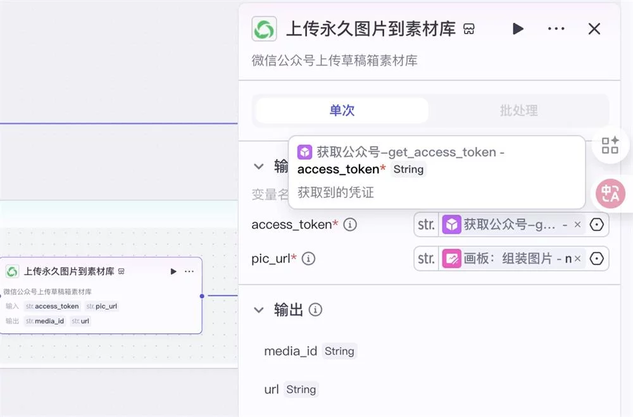The width and height of the screenshot is (633, 417).
Task: Show the info icon beside 输出 heading
Action: 315,310
